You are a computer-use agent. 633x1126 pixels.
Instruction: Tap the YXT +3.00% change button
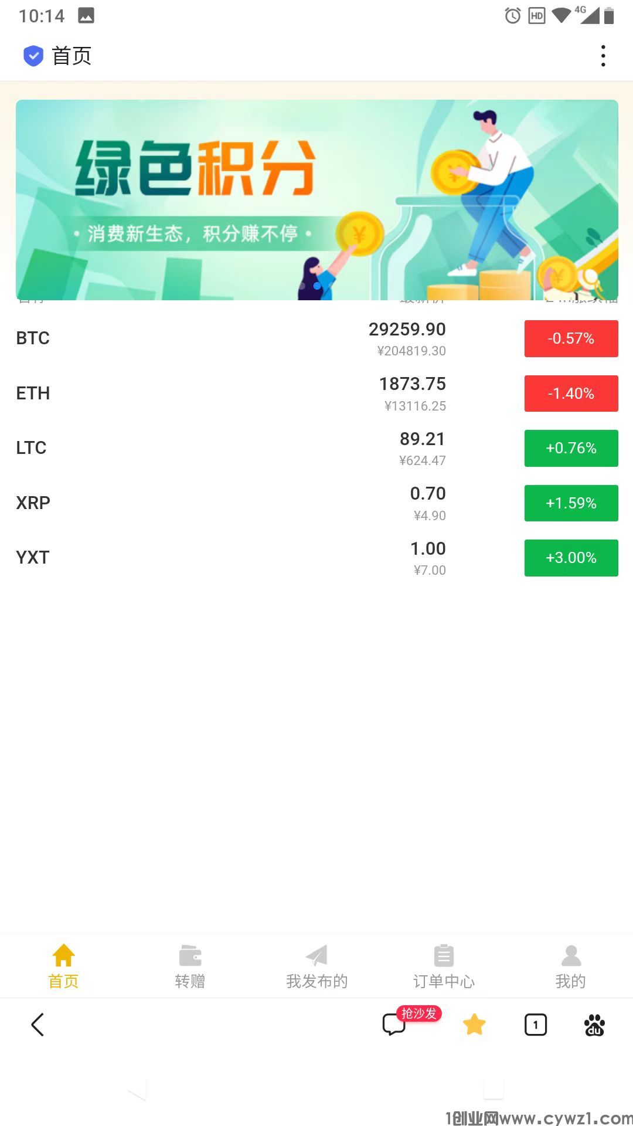point(571,558)
